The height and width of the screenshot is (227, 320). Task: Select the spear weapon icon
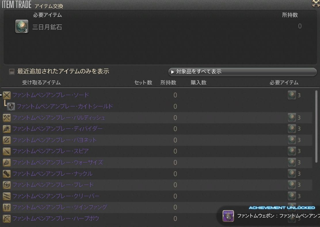click(6, 151)
